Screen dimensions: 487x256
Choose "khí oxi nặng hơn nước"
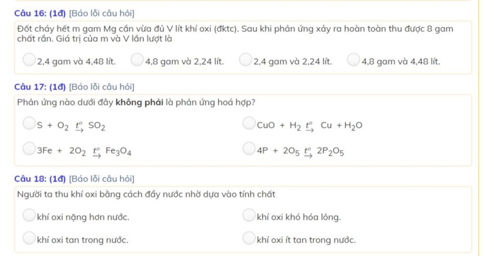29,216
